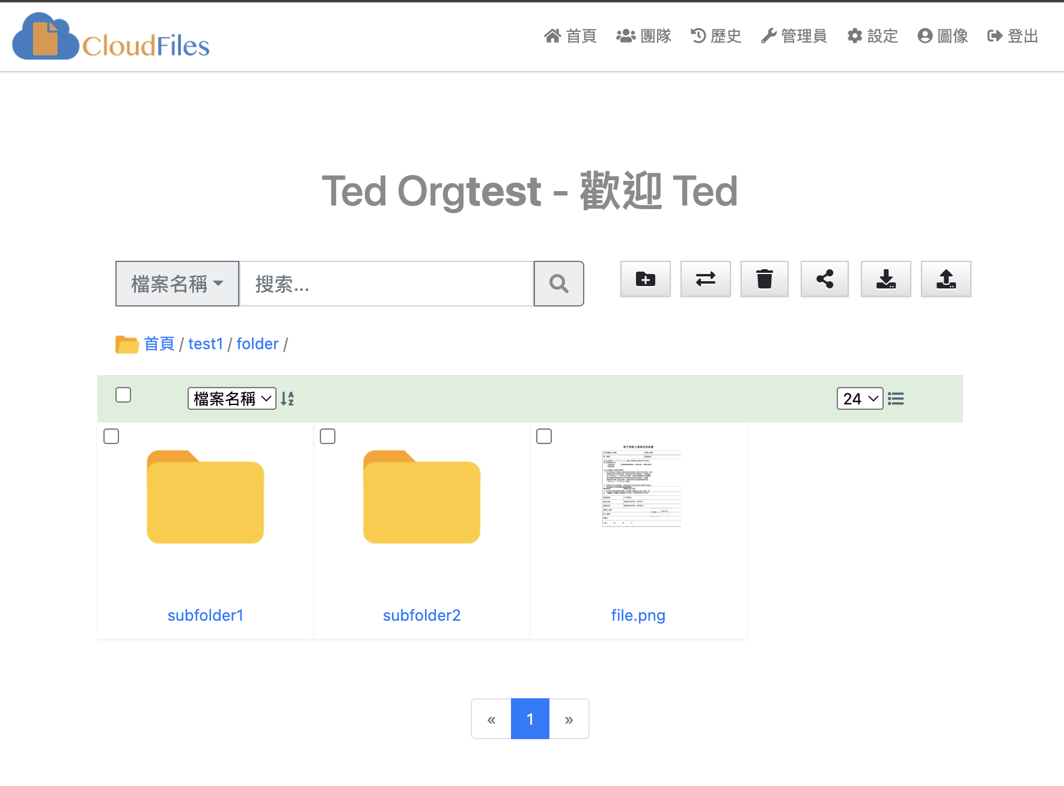Open the 團隊 team menu item
Screen dimensions: 1064x786
[x=643, y=36]
